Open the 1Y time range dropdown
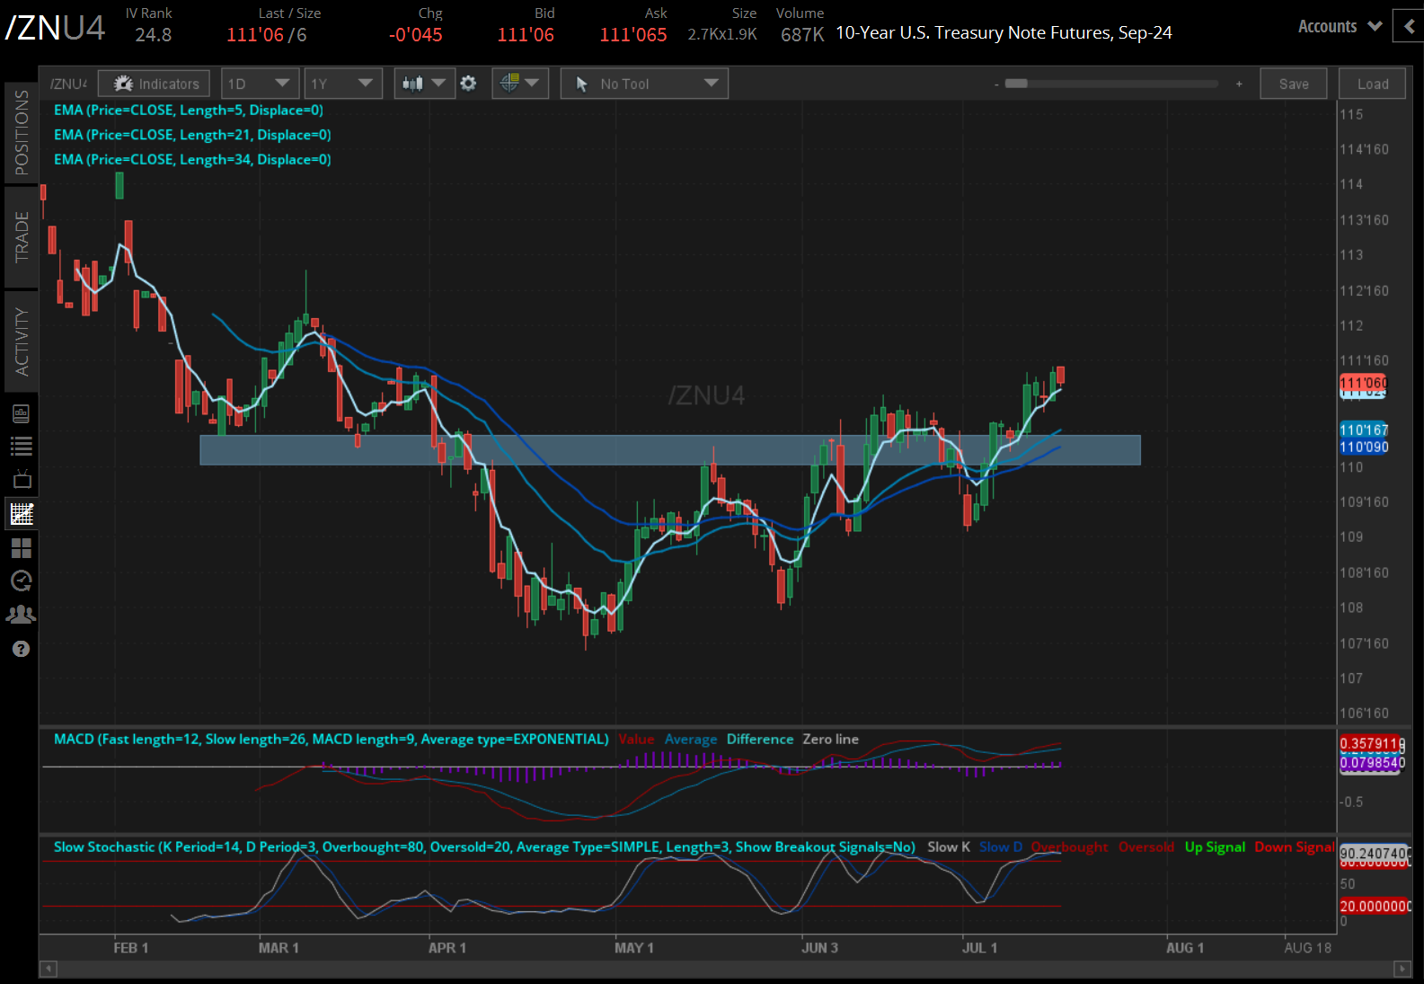Screen dimensions: 1424x984 pyautogui.click(x=342, y=84)
